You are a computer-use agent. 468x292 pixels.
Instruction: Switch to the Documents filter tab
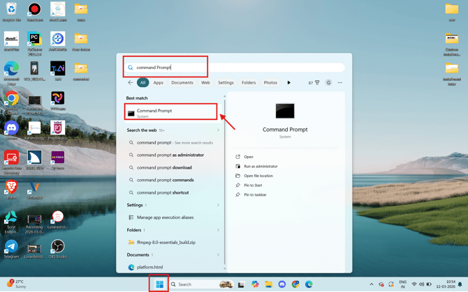click(182, 83)
